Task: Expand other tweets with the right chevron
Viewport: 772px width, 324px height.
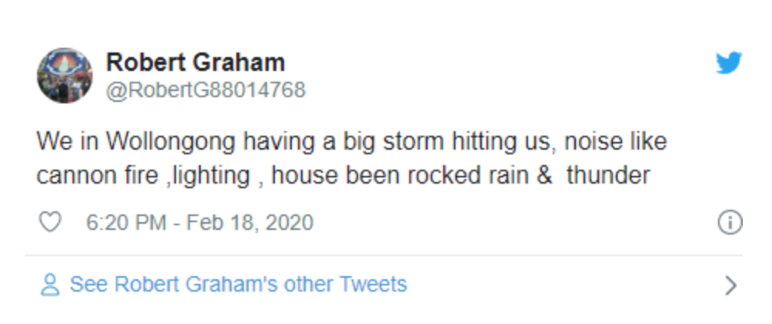Action: [731, 285]
